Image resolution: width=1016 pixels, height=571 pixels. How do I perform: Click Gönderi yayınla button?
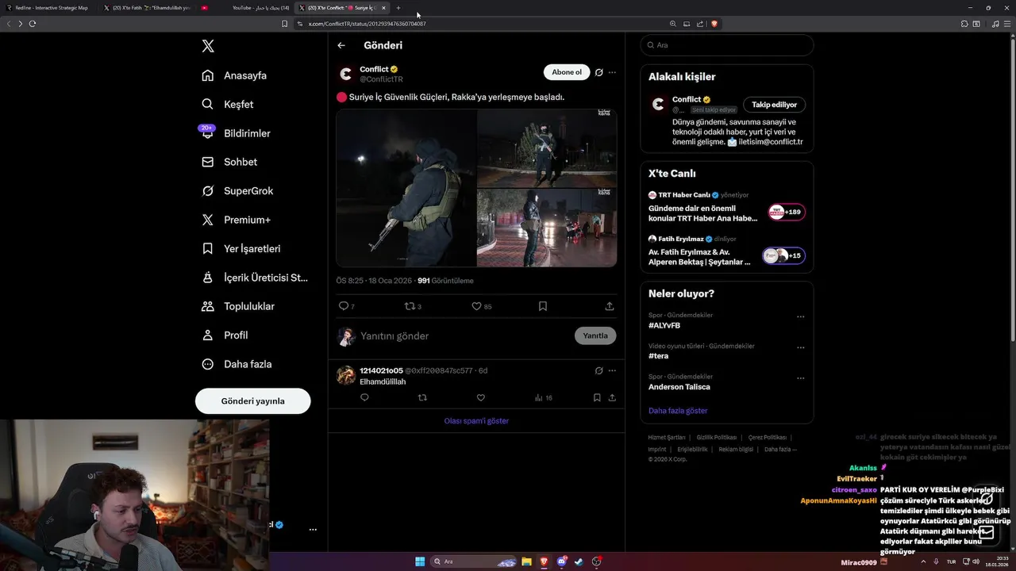[x=252, y=400]
